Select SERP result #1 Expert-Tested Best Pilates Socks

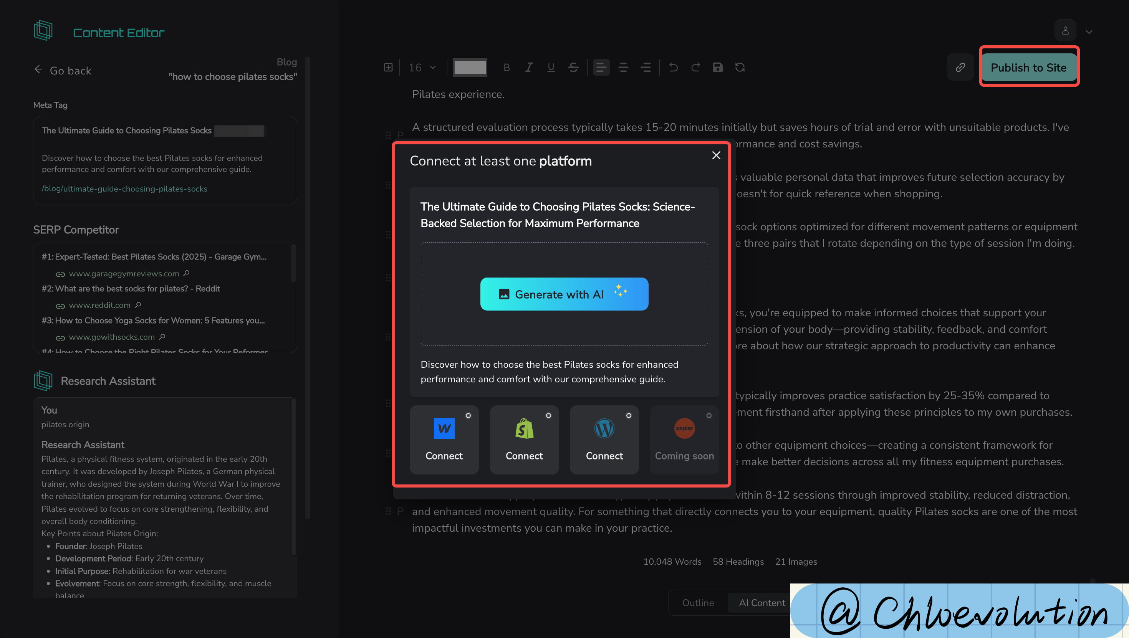[154, 257]
